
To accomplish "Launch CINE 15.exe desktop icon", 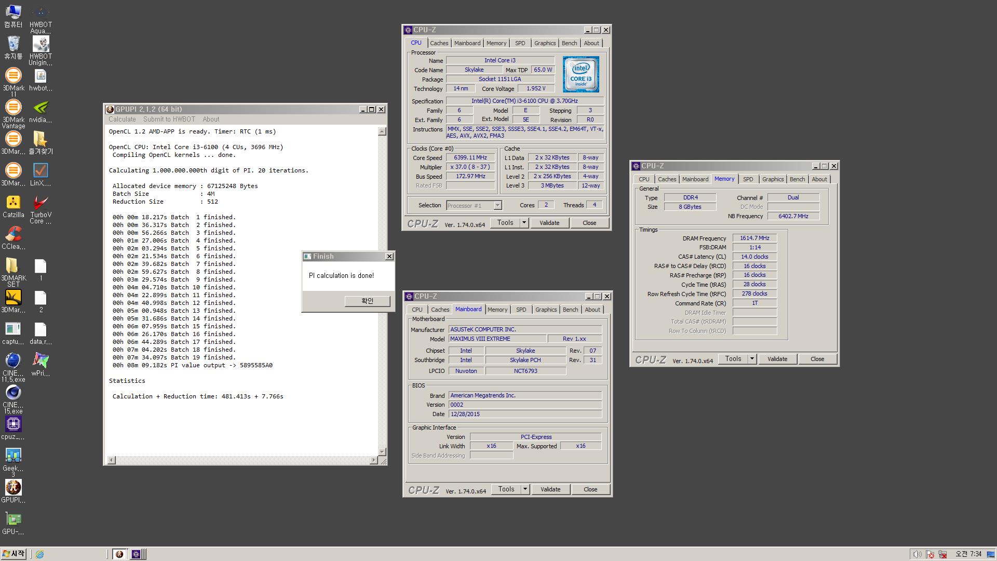I will pos(13,399).
